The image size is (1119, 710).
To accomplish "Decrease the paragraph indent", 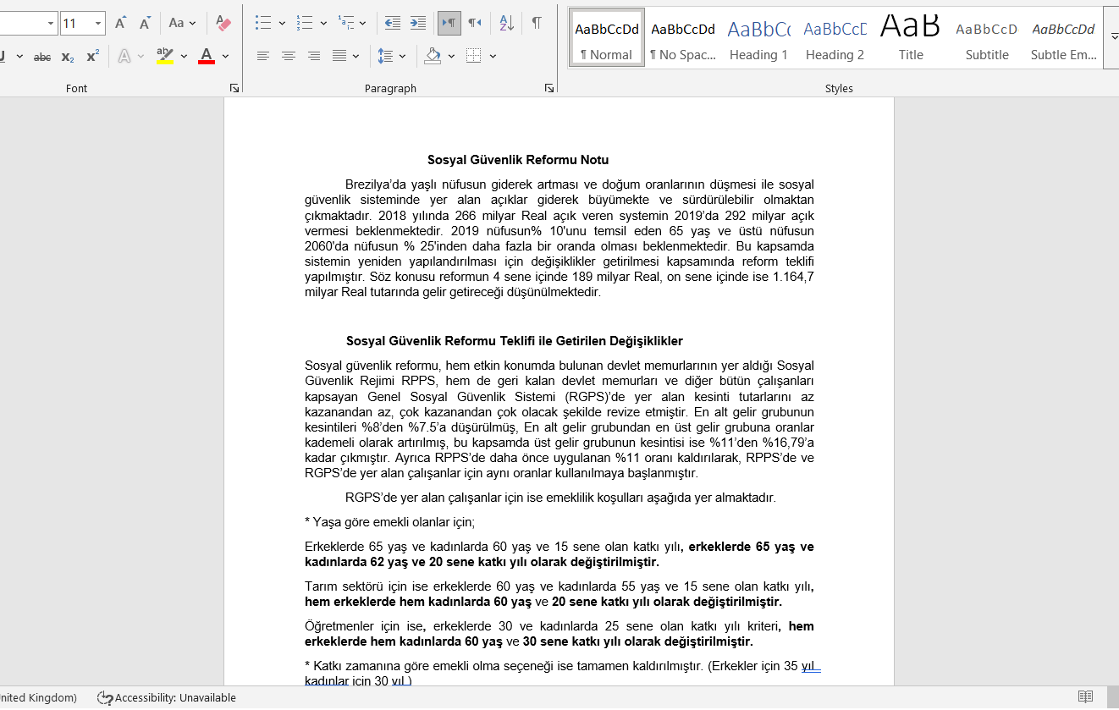I will [x=392, y=24].
